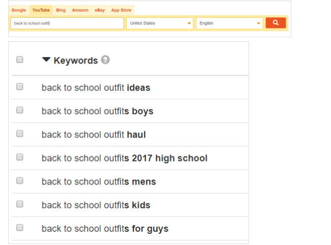Viewport: 331px width, 245px height.
Task: Go to the App Store tab
Action: (x=121, y=10)
